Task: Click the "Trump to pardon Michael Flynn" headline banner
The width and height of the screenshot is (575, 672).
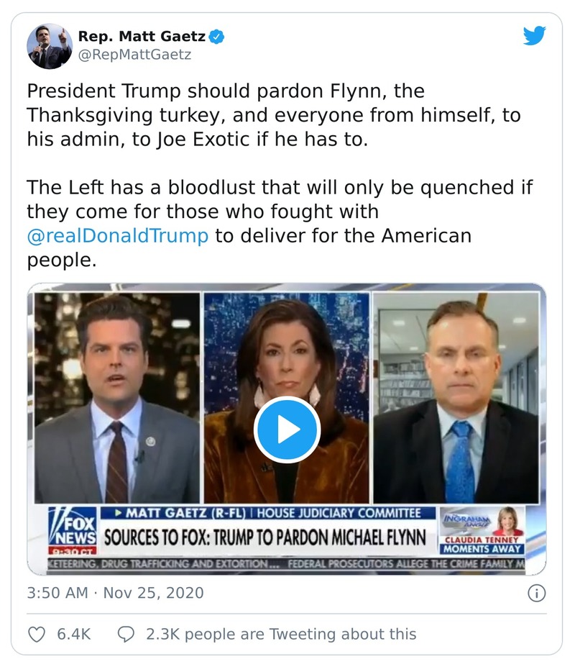Action: click(266, 537)
